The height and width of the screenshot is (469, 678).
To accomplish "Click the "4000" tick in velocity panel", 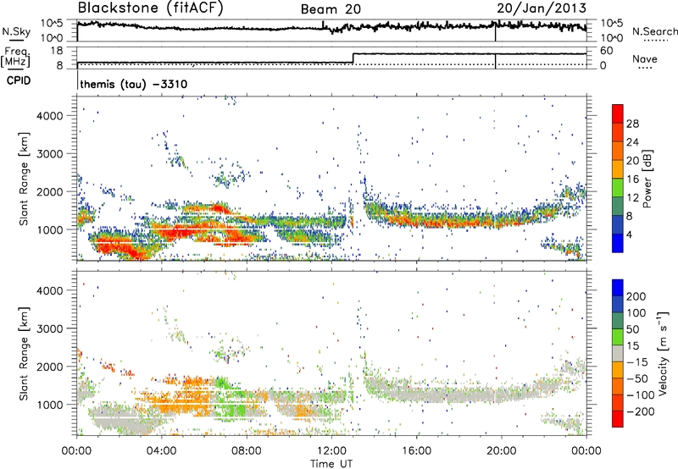I will tap(50, 290).
